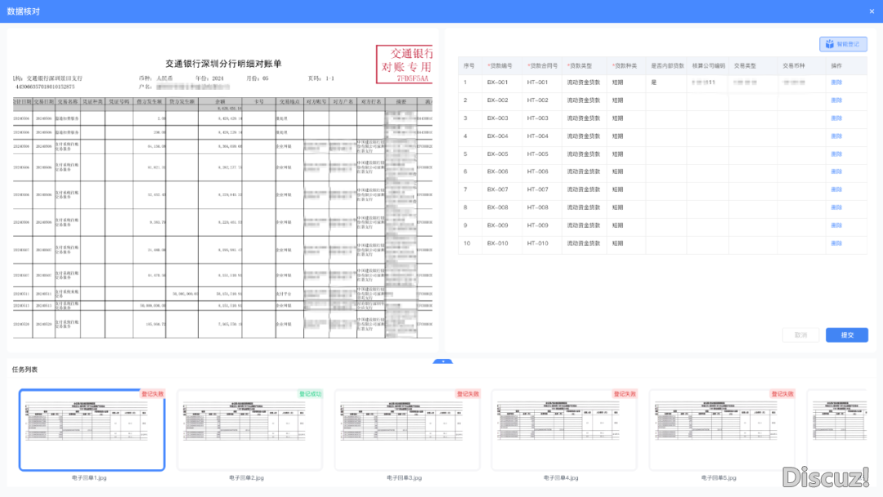Delete row 1 with loan BX-001
The height and width of the screenshot is (497, 883).
[x=836, y=83]
